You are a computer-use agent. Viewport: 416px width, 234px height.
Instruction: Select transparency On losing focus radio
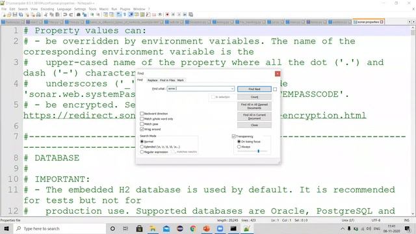coord(239,142)
